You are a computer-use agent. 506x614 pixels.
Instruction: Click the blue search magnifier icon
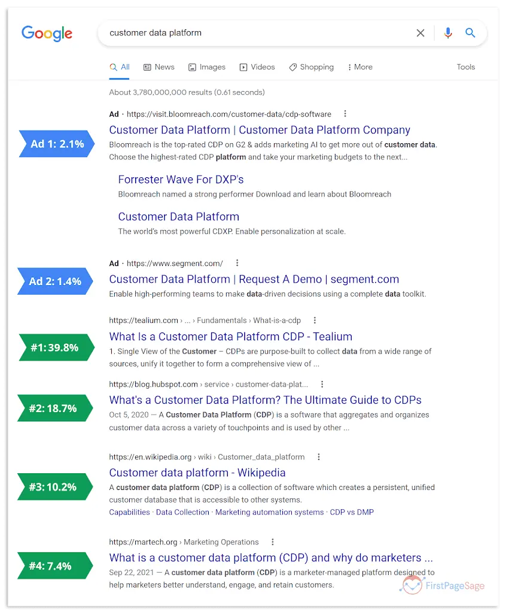point(471,33)
